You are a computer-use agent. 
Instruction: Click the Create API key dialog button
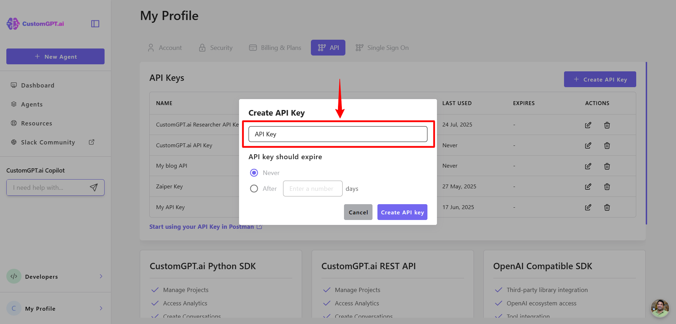(402, 212)
